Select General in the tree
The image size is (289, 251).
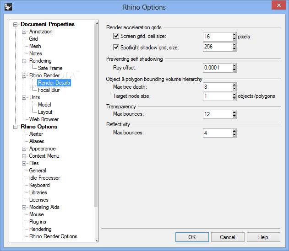point(38,171)
